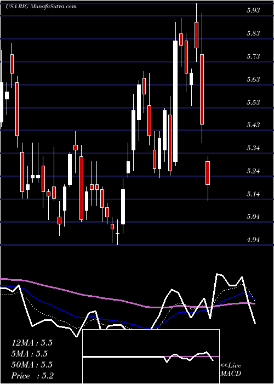274x384 pixels.
Task: Click the 'Price : 5.2' readout
Action: tap(31, 376)
